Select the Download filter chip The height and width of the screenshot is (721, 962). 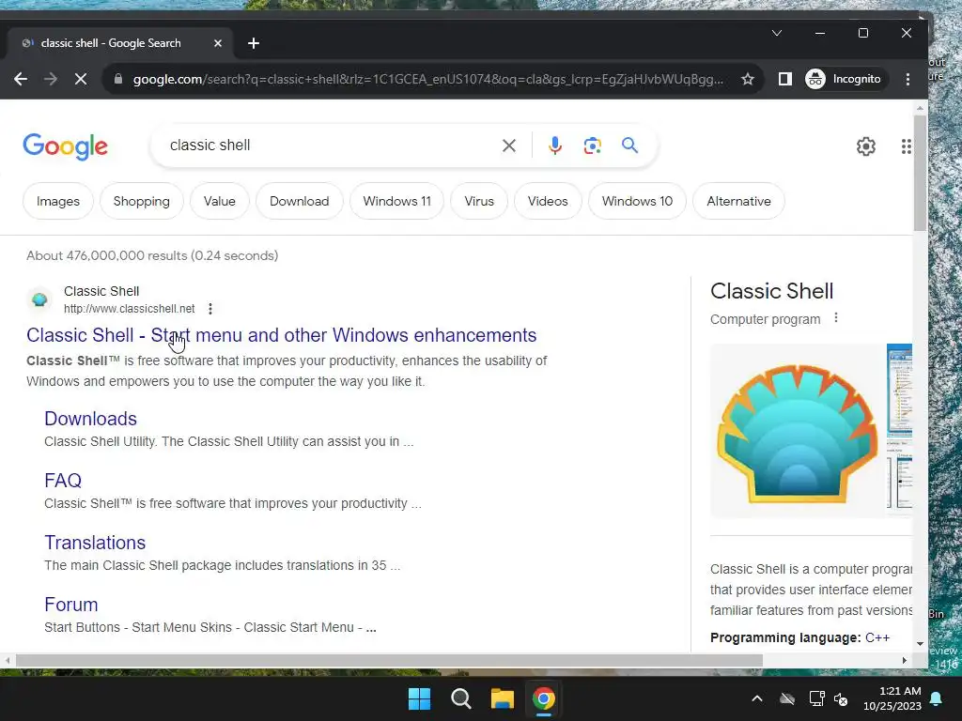coord(300,201)
